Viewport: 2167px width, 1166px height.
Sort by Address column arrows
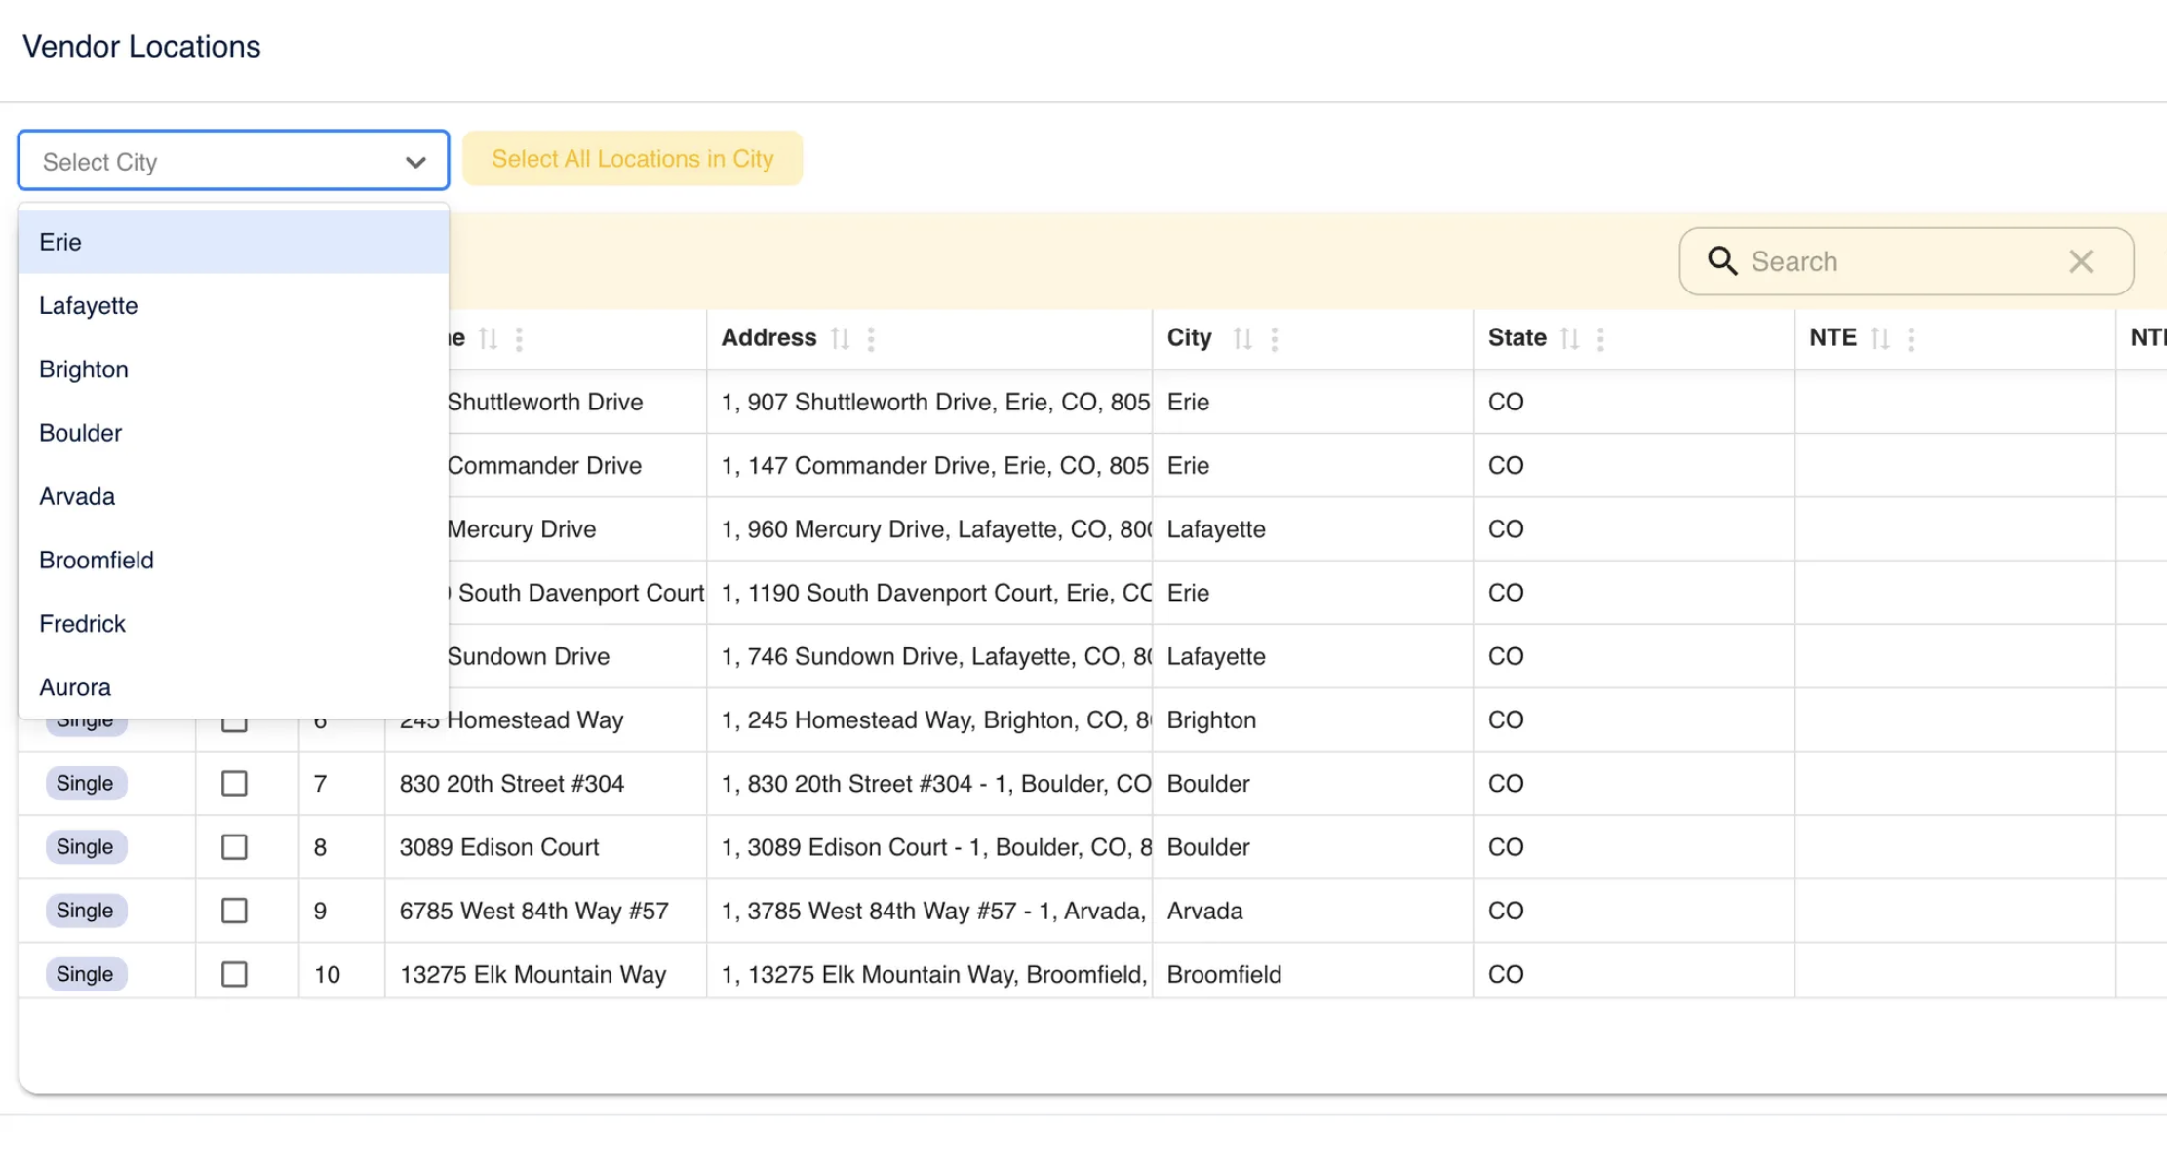(x=840, y=338)
